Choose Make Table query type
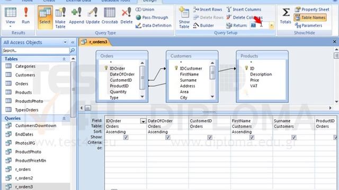 point(60,17)
